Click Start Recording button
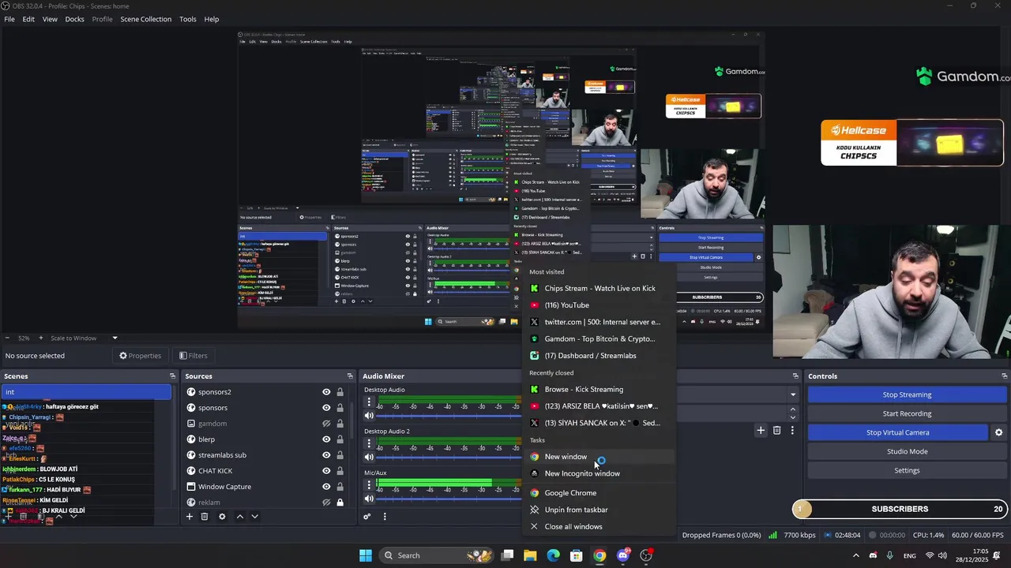Screen dimensions: 1011x568 click(x=907, y=413)
